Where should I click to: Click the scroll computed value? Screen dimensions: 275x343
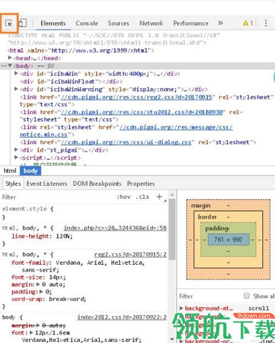pos(259,308)
